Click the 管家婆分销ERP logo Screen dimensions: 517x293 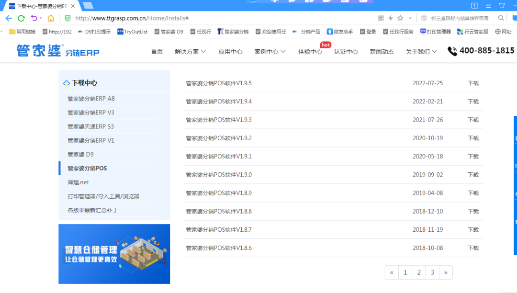click(56, 50)
